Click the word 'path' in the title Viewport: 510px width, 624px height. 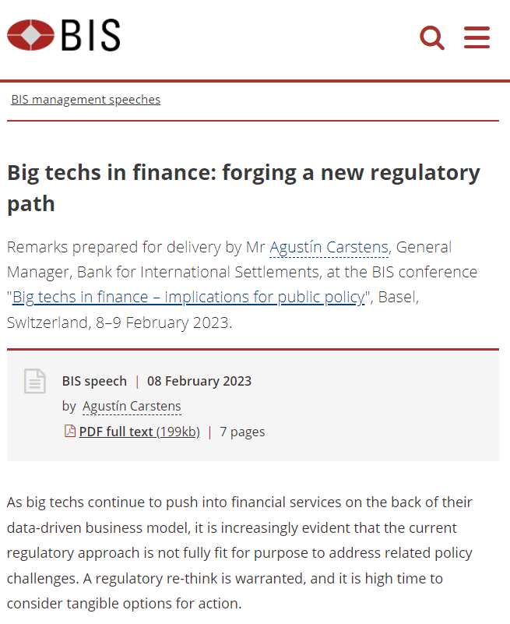[x=31, y=205]
